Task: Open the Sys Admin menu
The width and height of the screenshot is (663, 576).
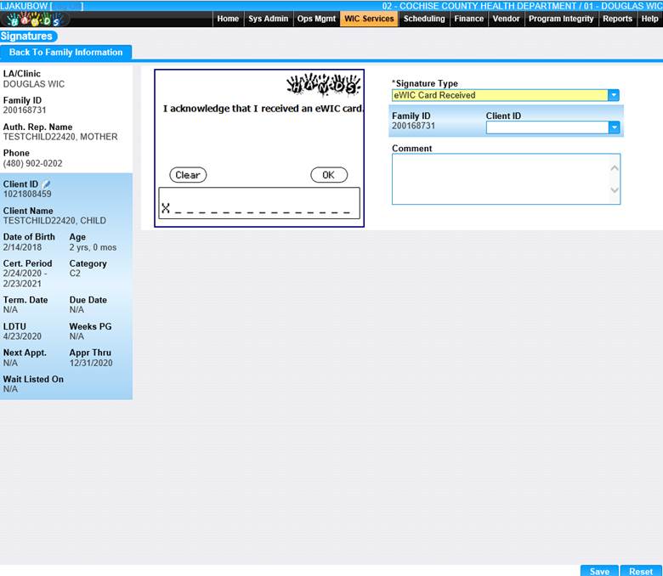Action: [268, 19]
